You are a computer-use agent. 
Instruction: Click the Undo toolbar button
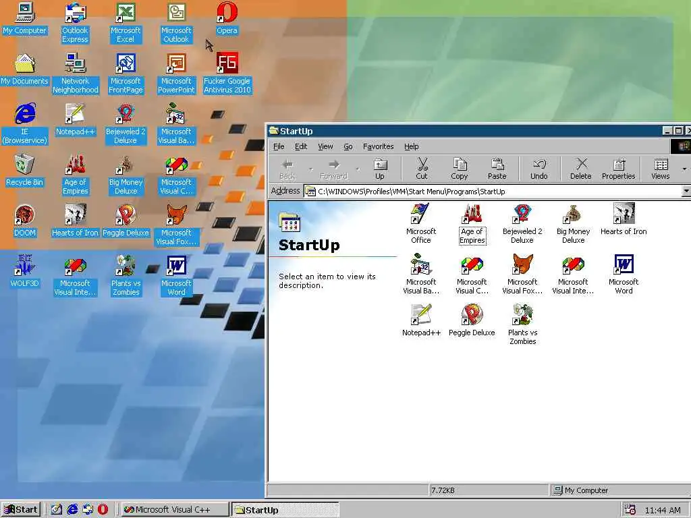coord(539,169)
